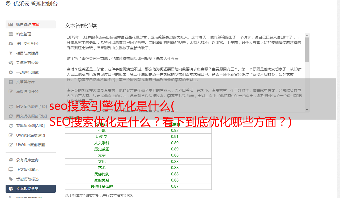Open UWriter原创标题
Screen dimensions: 340x198
tap(31, 145)
